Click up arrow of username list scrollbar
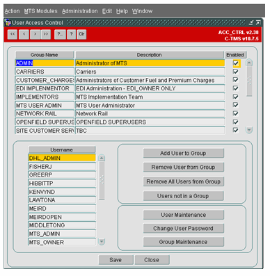This screenshot has width=270, height=276. click(102, 158)
